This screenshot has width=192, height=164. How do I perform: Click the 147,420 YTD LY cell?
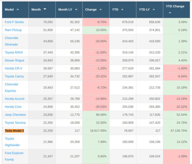(150, 123)
